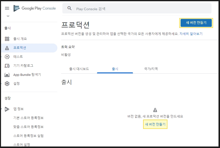Focus the Play Console 검색 search field
The image size is (220, 148).
[x=137, y=8]
